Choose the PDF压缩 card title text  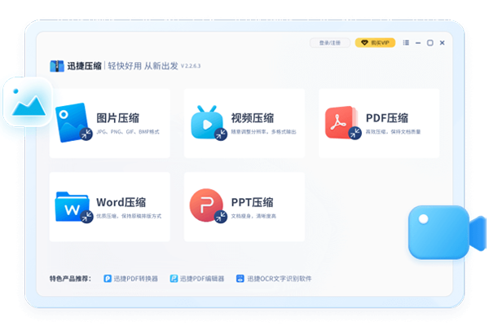387,117
